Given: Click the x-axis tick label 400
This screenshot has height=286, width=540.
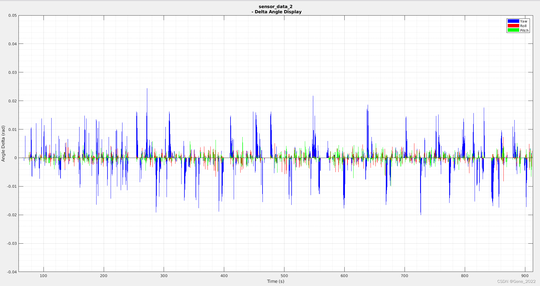Looking at the screenshot, I should pyautogui.click(x=224, y=276).
